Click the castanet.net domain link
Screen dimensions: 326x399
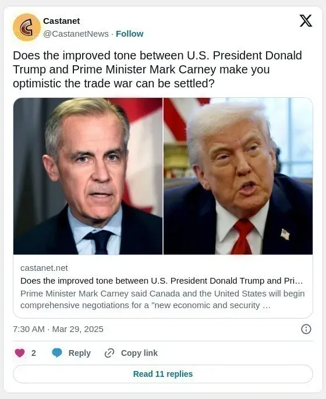click(x=44, y=268)
